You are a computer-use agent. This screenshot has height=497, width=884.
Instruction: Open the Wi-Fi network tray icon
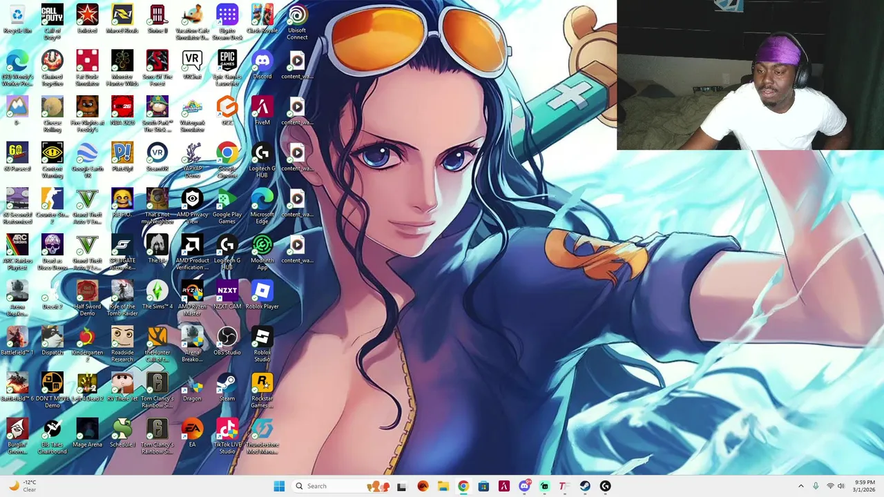pos(830,486)
